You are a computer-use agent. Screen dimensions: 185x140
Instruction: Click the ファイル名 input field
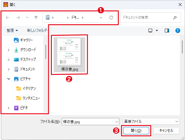tap(87, 122)
